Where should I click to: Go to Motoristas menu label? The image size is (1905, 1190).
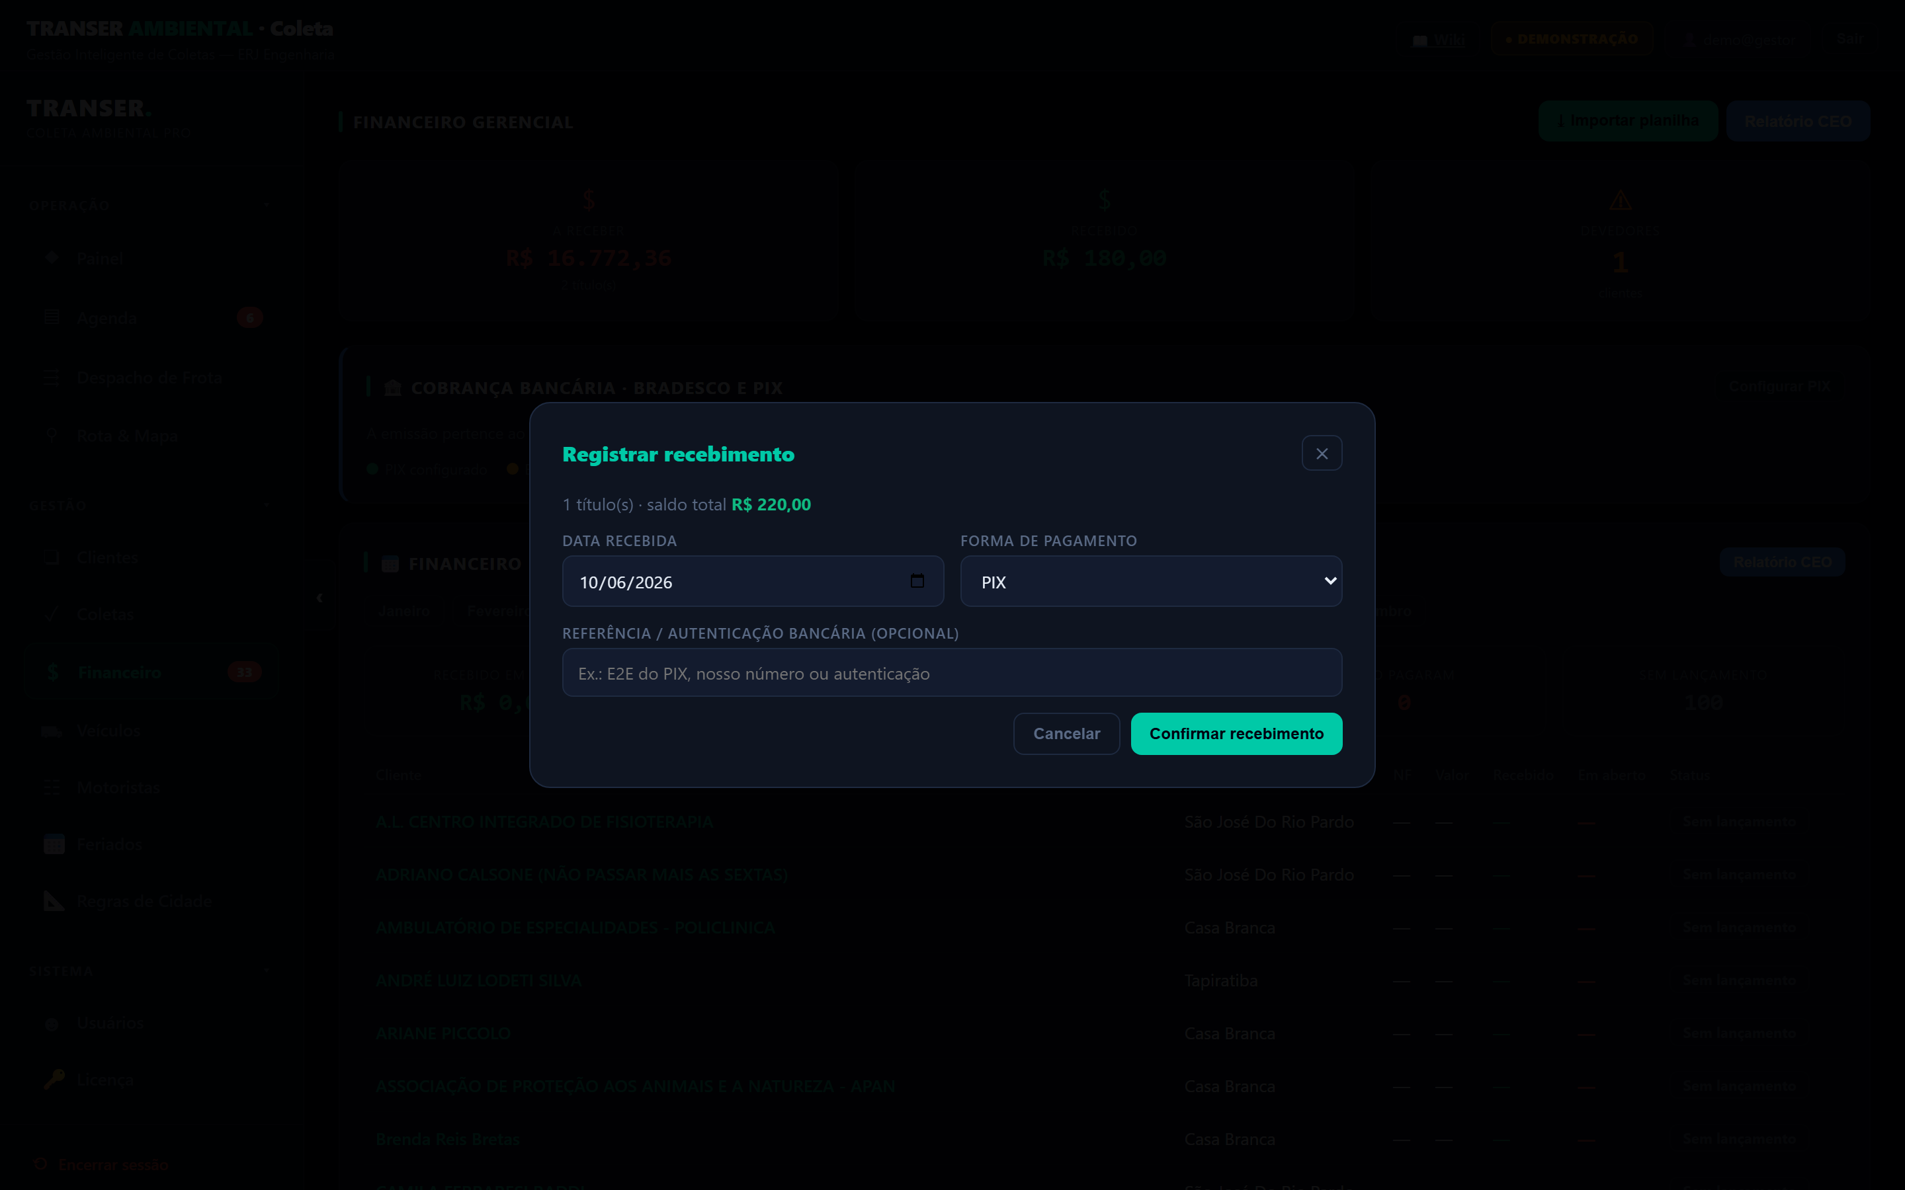click(118, 787)
